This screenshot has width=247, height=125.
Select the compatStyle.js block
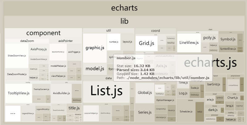pos(233,85)
